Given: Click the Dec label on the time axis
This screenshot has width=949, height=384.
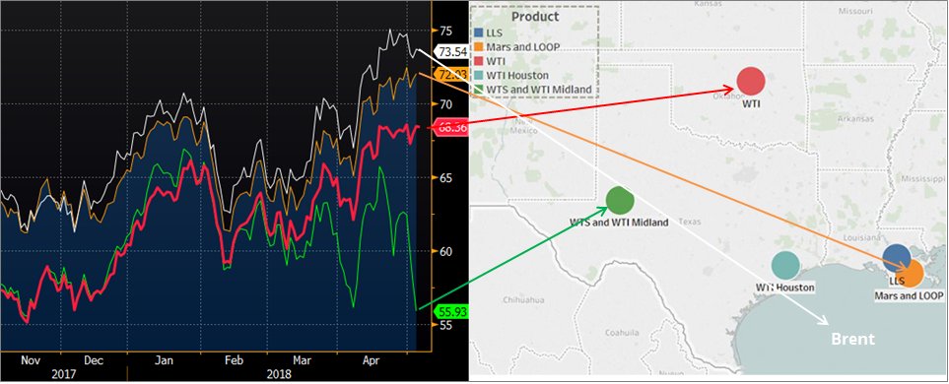Looking at the screenshot, I should click(x=94, y=360).
